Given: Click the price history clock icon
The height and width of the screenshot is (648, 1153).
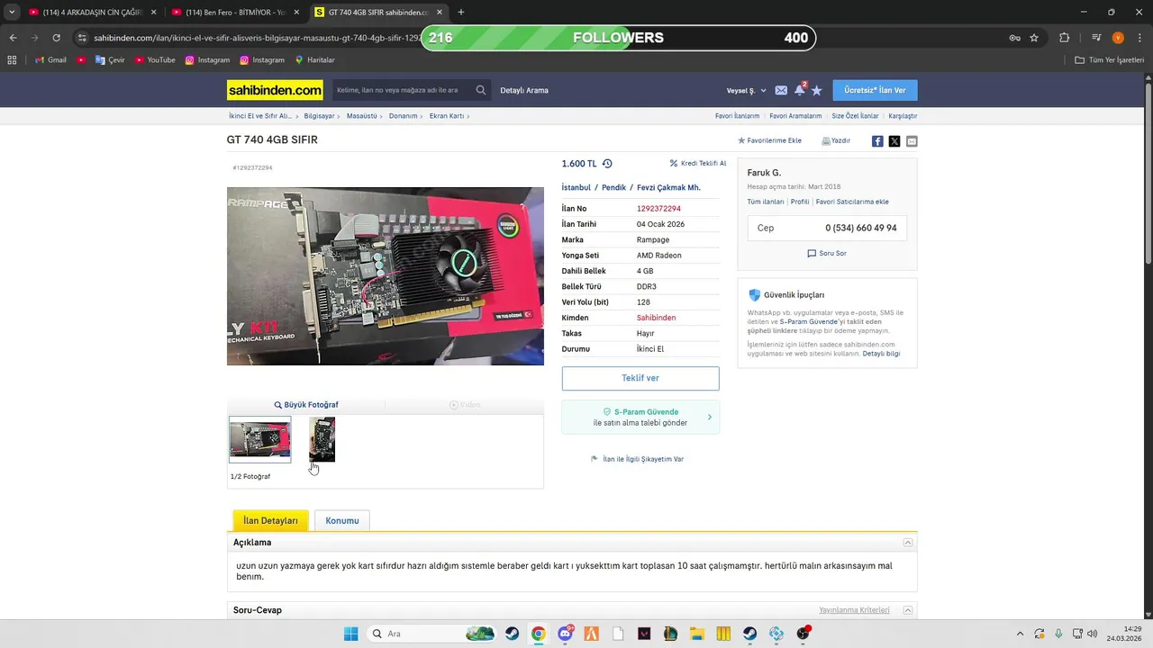Looking at the screenshot, I should pos(607,164).
